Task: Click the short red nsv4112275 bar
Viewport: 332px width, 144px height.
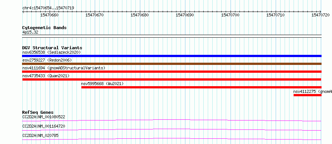Action: pos(307,95)
